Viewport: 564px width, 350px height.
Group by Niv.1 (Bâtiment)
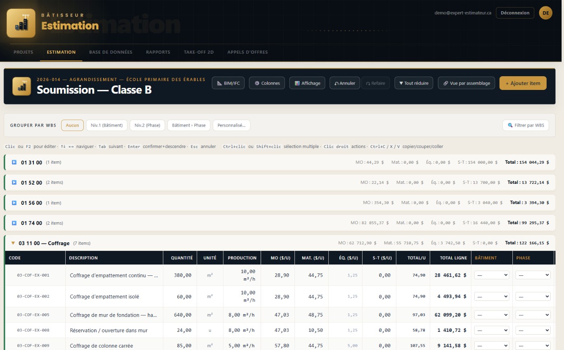tap(107, 125)
